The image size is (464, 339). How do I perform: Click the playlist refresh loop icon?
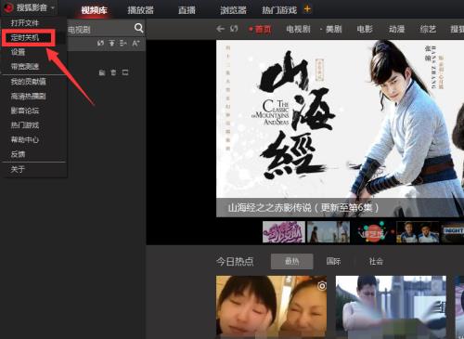(100, 43)
